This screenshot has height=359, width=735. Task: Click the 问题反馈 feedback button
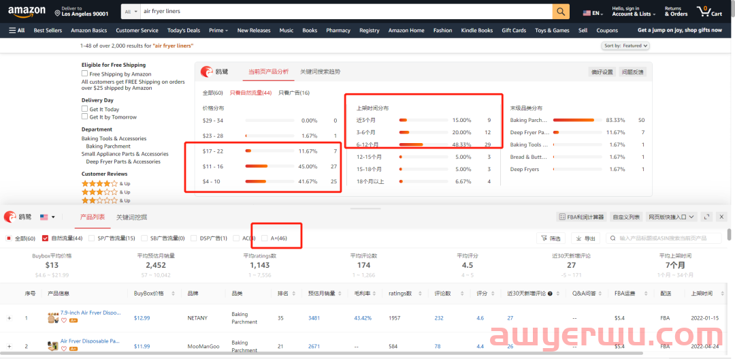[x=633, y=72]
